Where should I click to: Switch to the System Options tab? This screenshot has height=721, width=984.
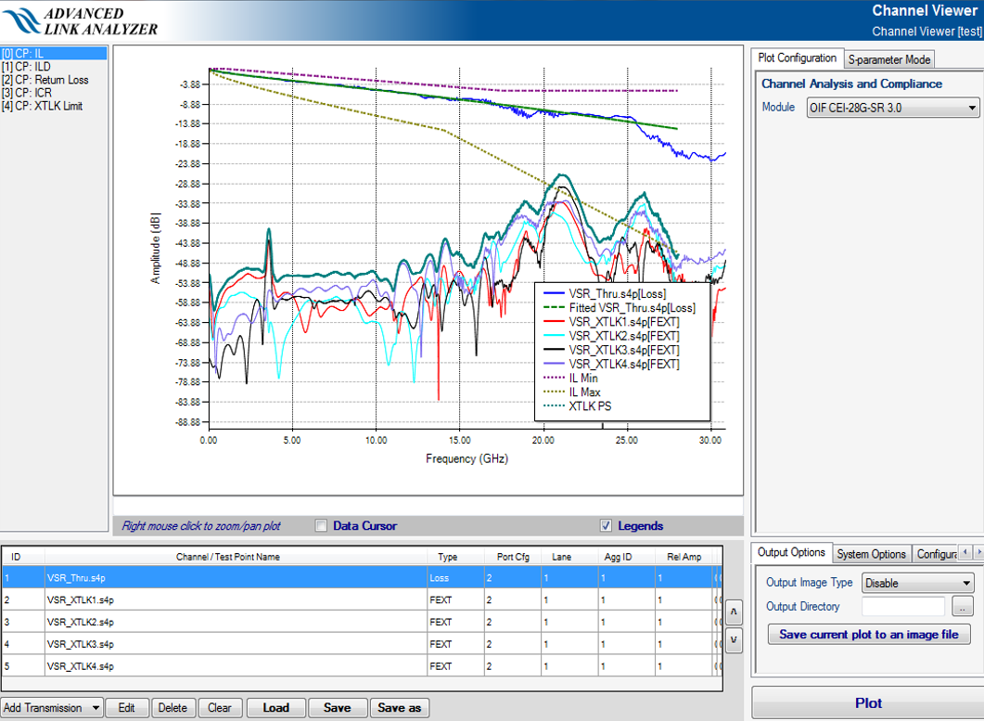(x=871, y=554)
